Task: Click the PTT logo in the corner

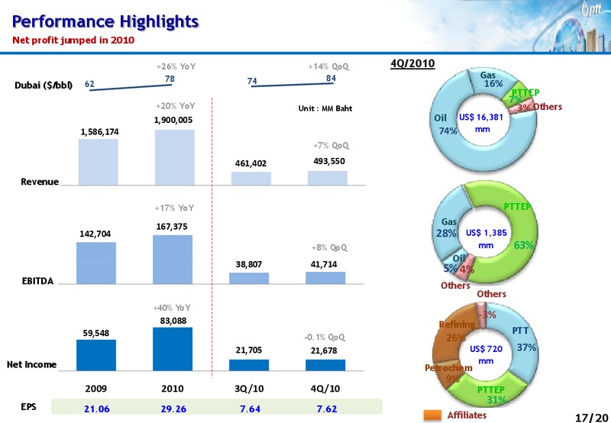Action: point(591,9)
